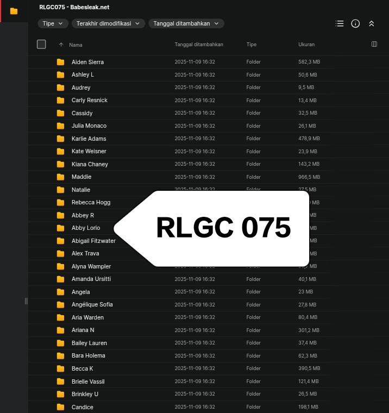Click the Aiden Sierra folder icon
The image size is (389, 413).
pyautogui.click(x=60, y=62)
